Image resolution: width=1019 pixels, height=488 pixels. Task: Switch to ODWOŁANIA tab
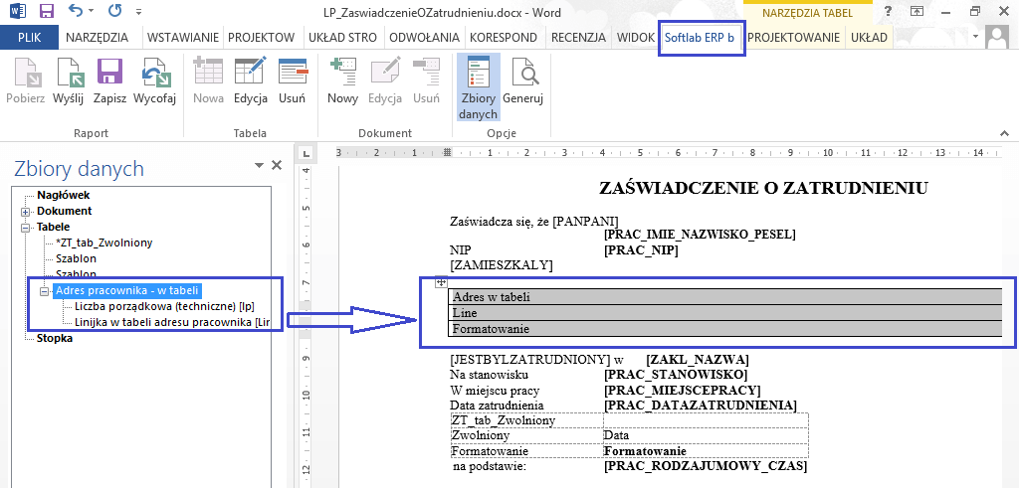424,38
